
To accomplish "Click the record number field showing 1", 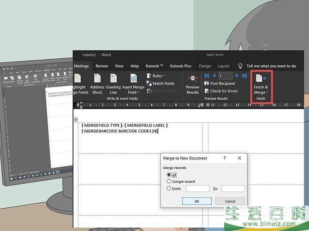I will (225, 76).
